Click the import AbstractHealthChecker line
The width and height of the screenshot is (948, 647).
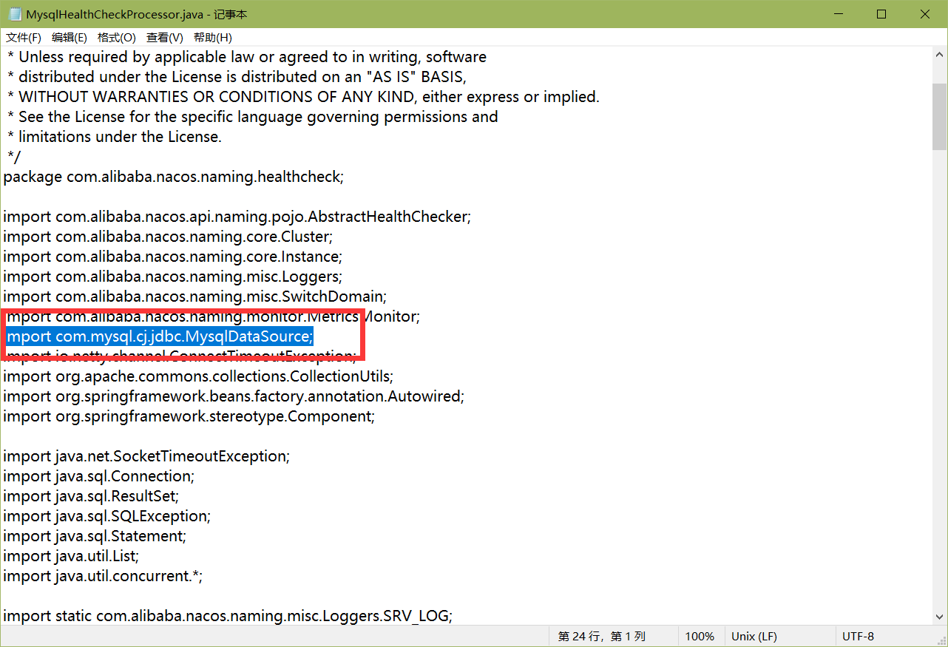[x=237, y=217]
